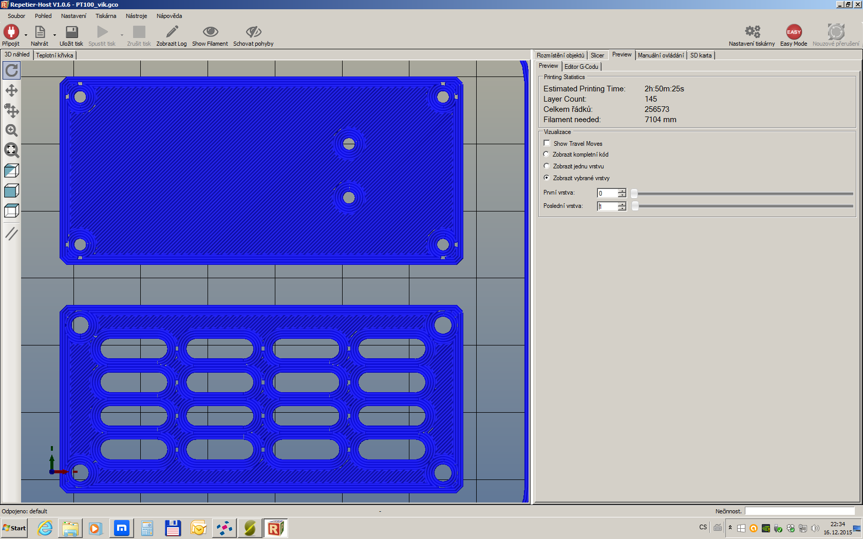
Task: Enable Show Travel Moves checkbox
Action: [x=547, y=143]
